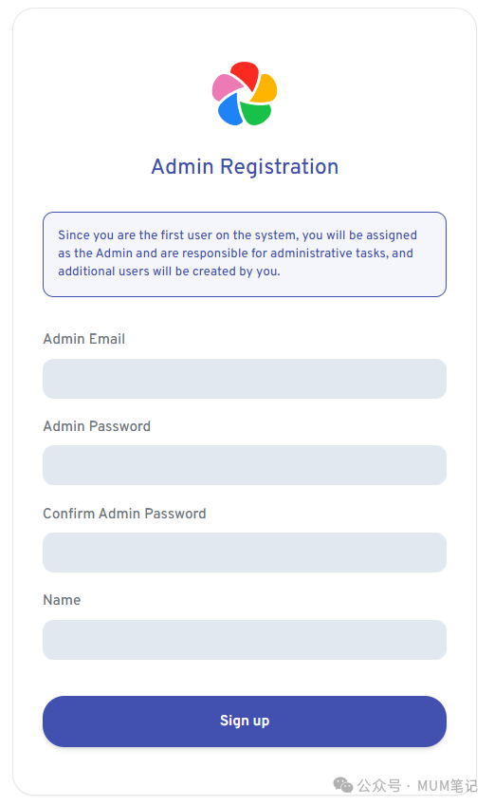
Task: Click the red petal of Immich logo
Action: click(x=246, y=75)
